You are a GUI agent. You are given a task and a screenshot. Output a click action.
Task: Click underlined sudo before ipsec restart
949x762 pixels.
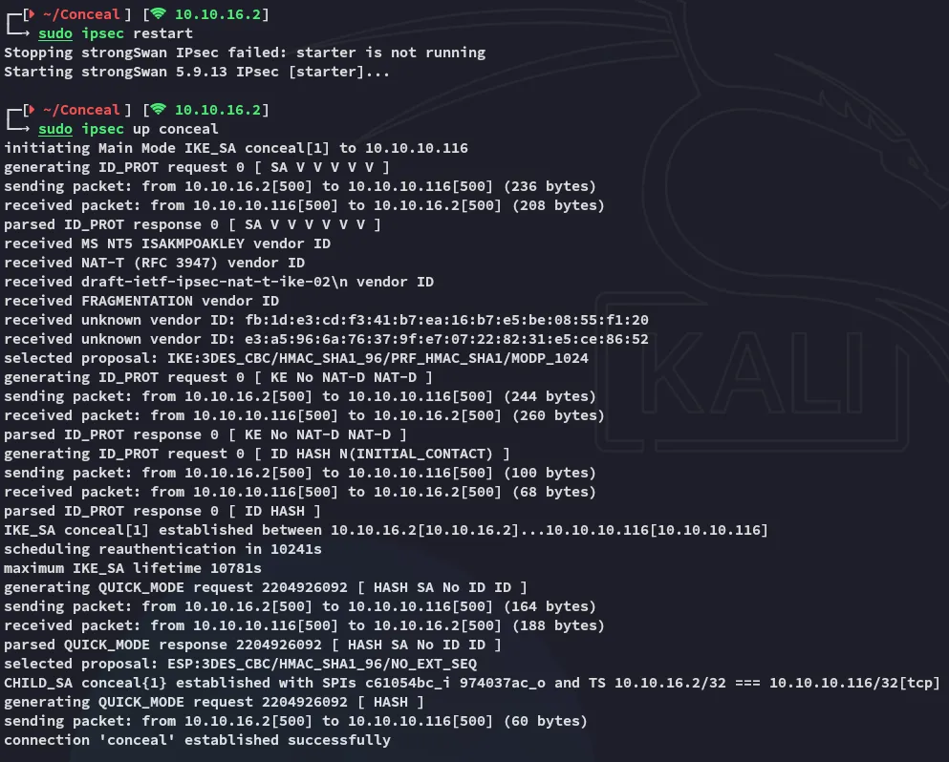coord(55,33)
